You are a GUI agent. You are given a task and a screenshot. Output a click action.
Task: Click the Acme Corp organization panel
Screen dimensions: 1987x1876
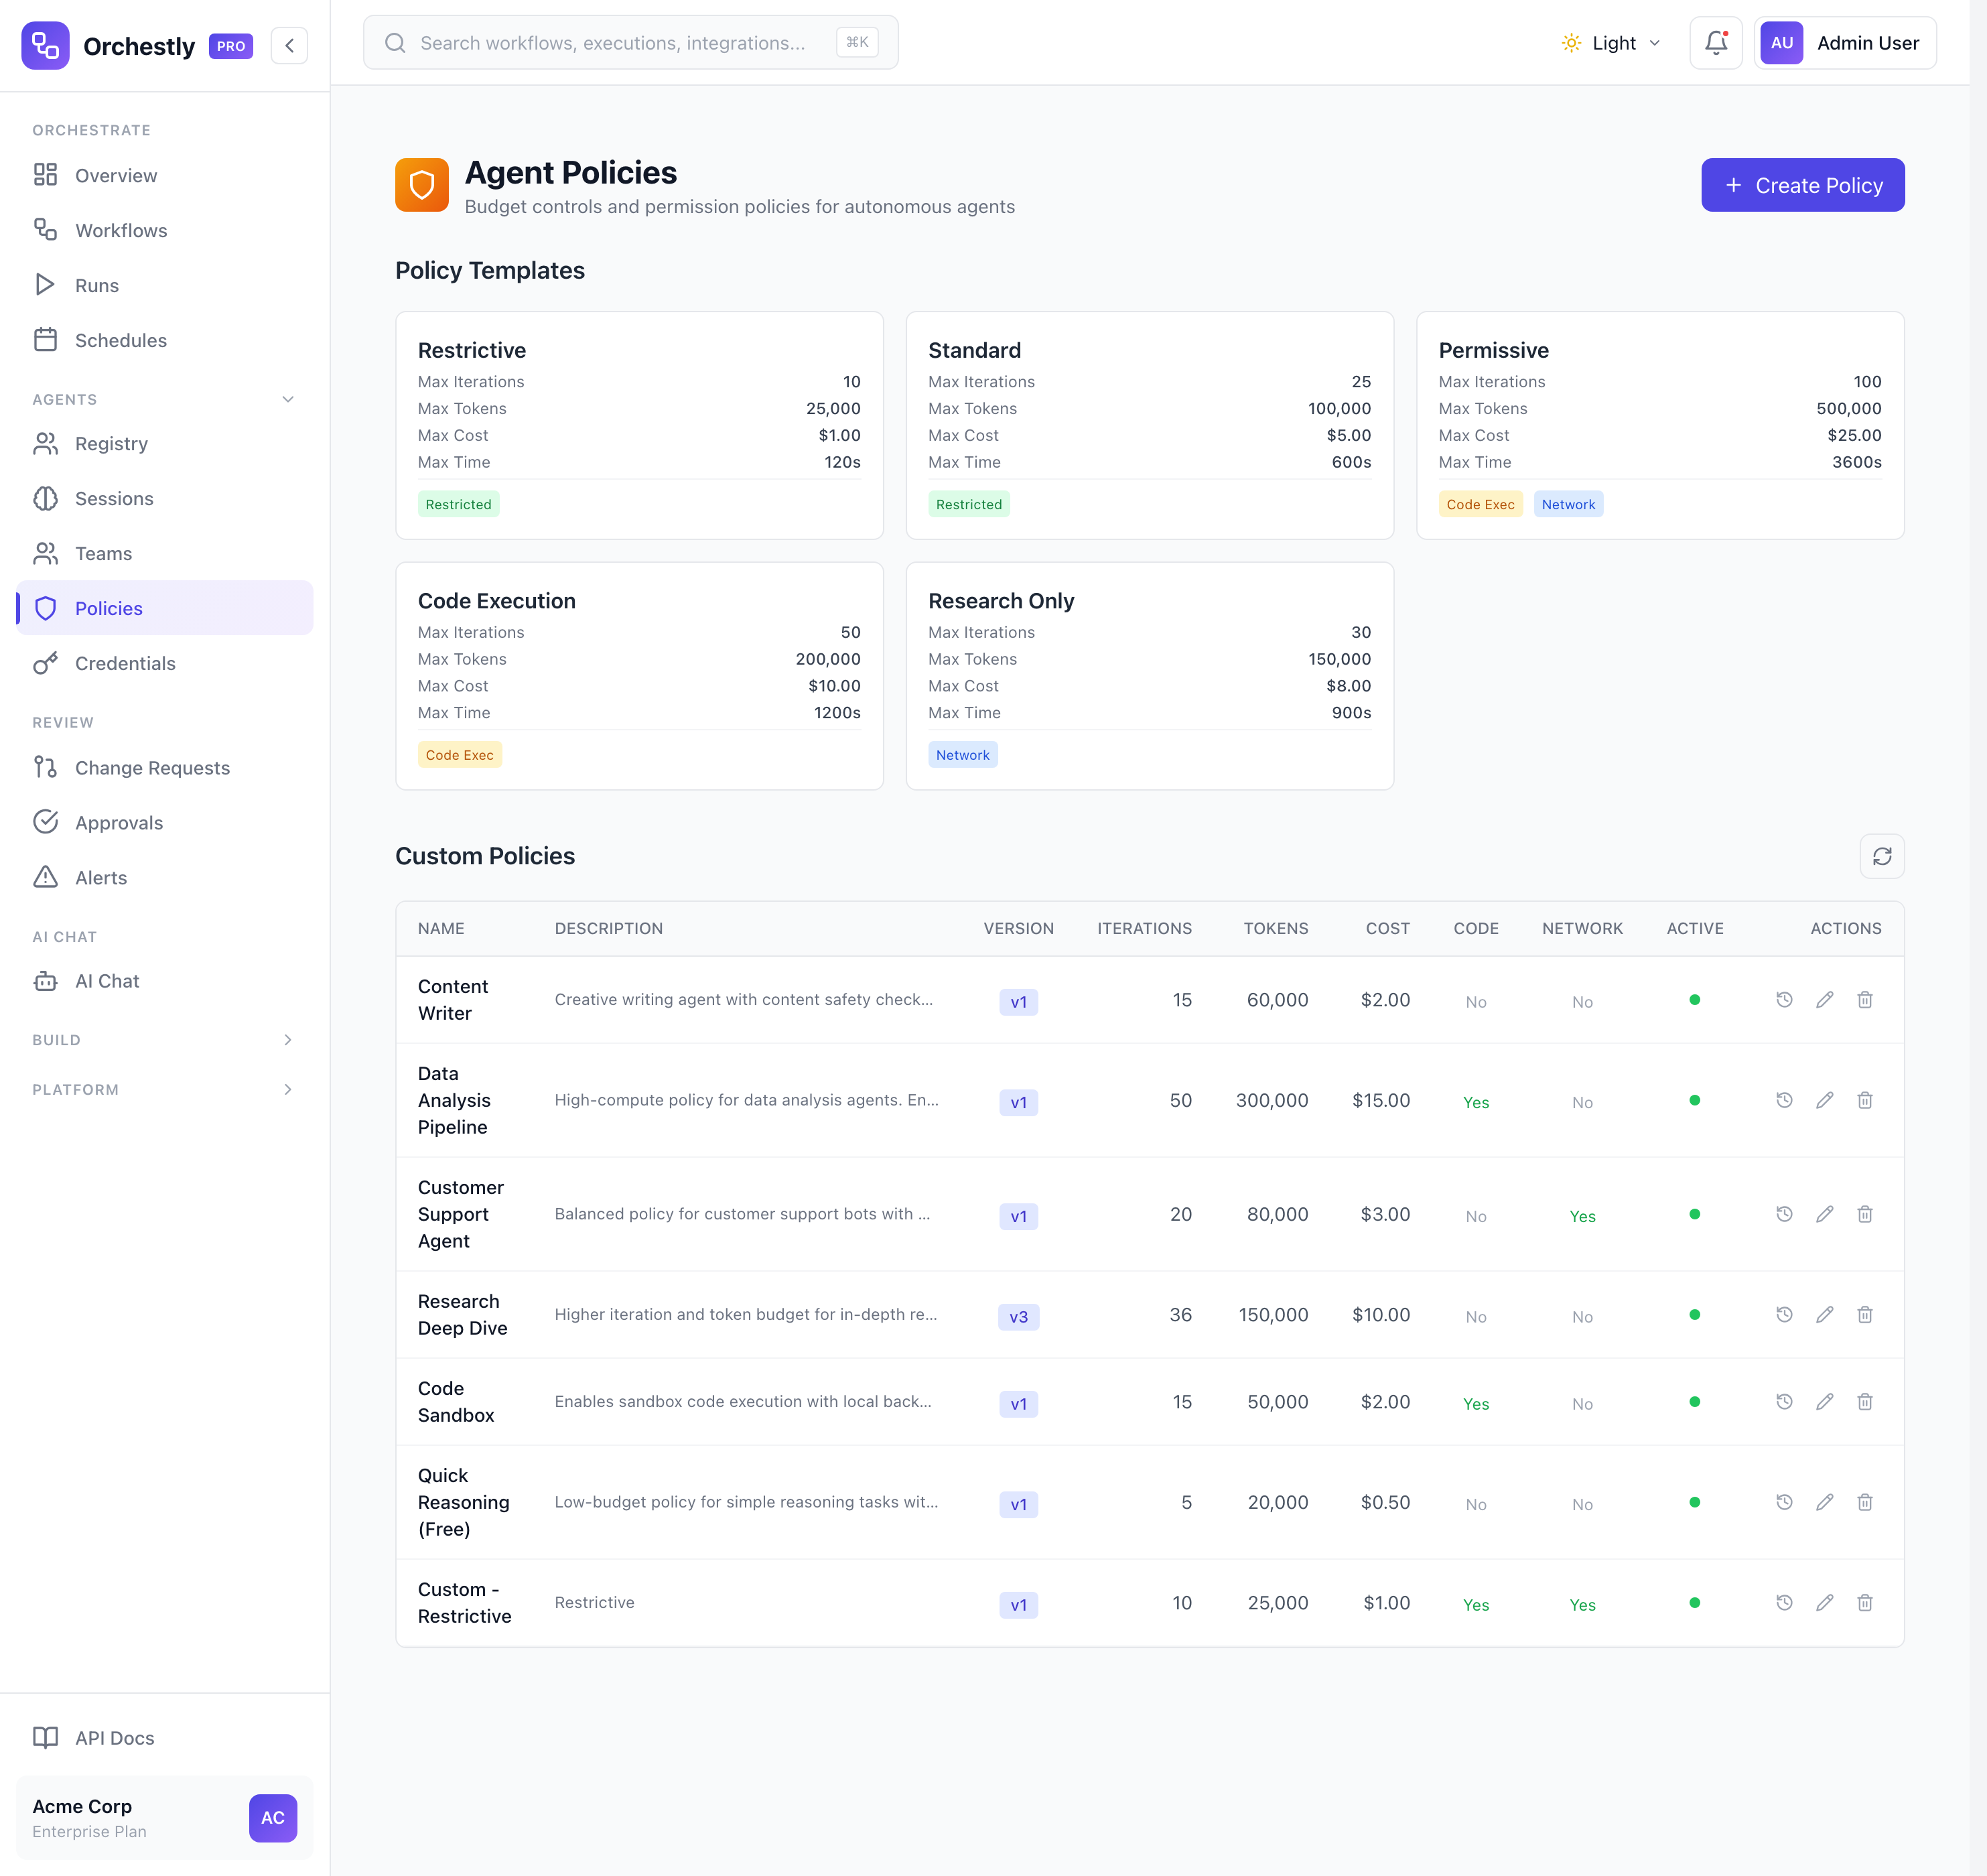point(165,1818)
